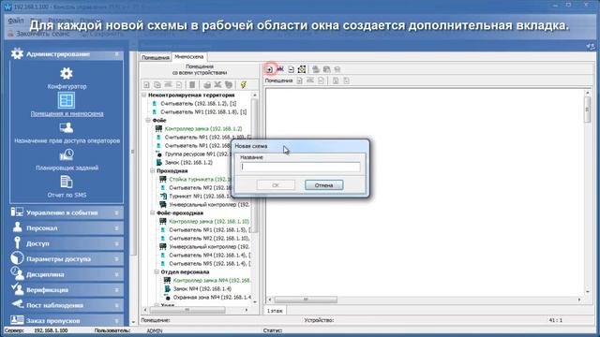The image size is (600, 337).
Task: Click delete scheme icon in mnemonic toolbar
Action: (x=291, y=69)
